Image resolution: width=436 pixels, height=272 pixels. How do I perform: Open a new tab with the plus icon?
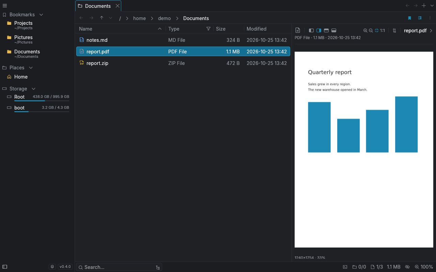424,5
